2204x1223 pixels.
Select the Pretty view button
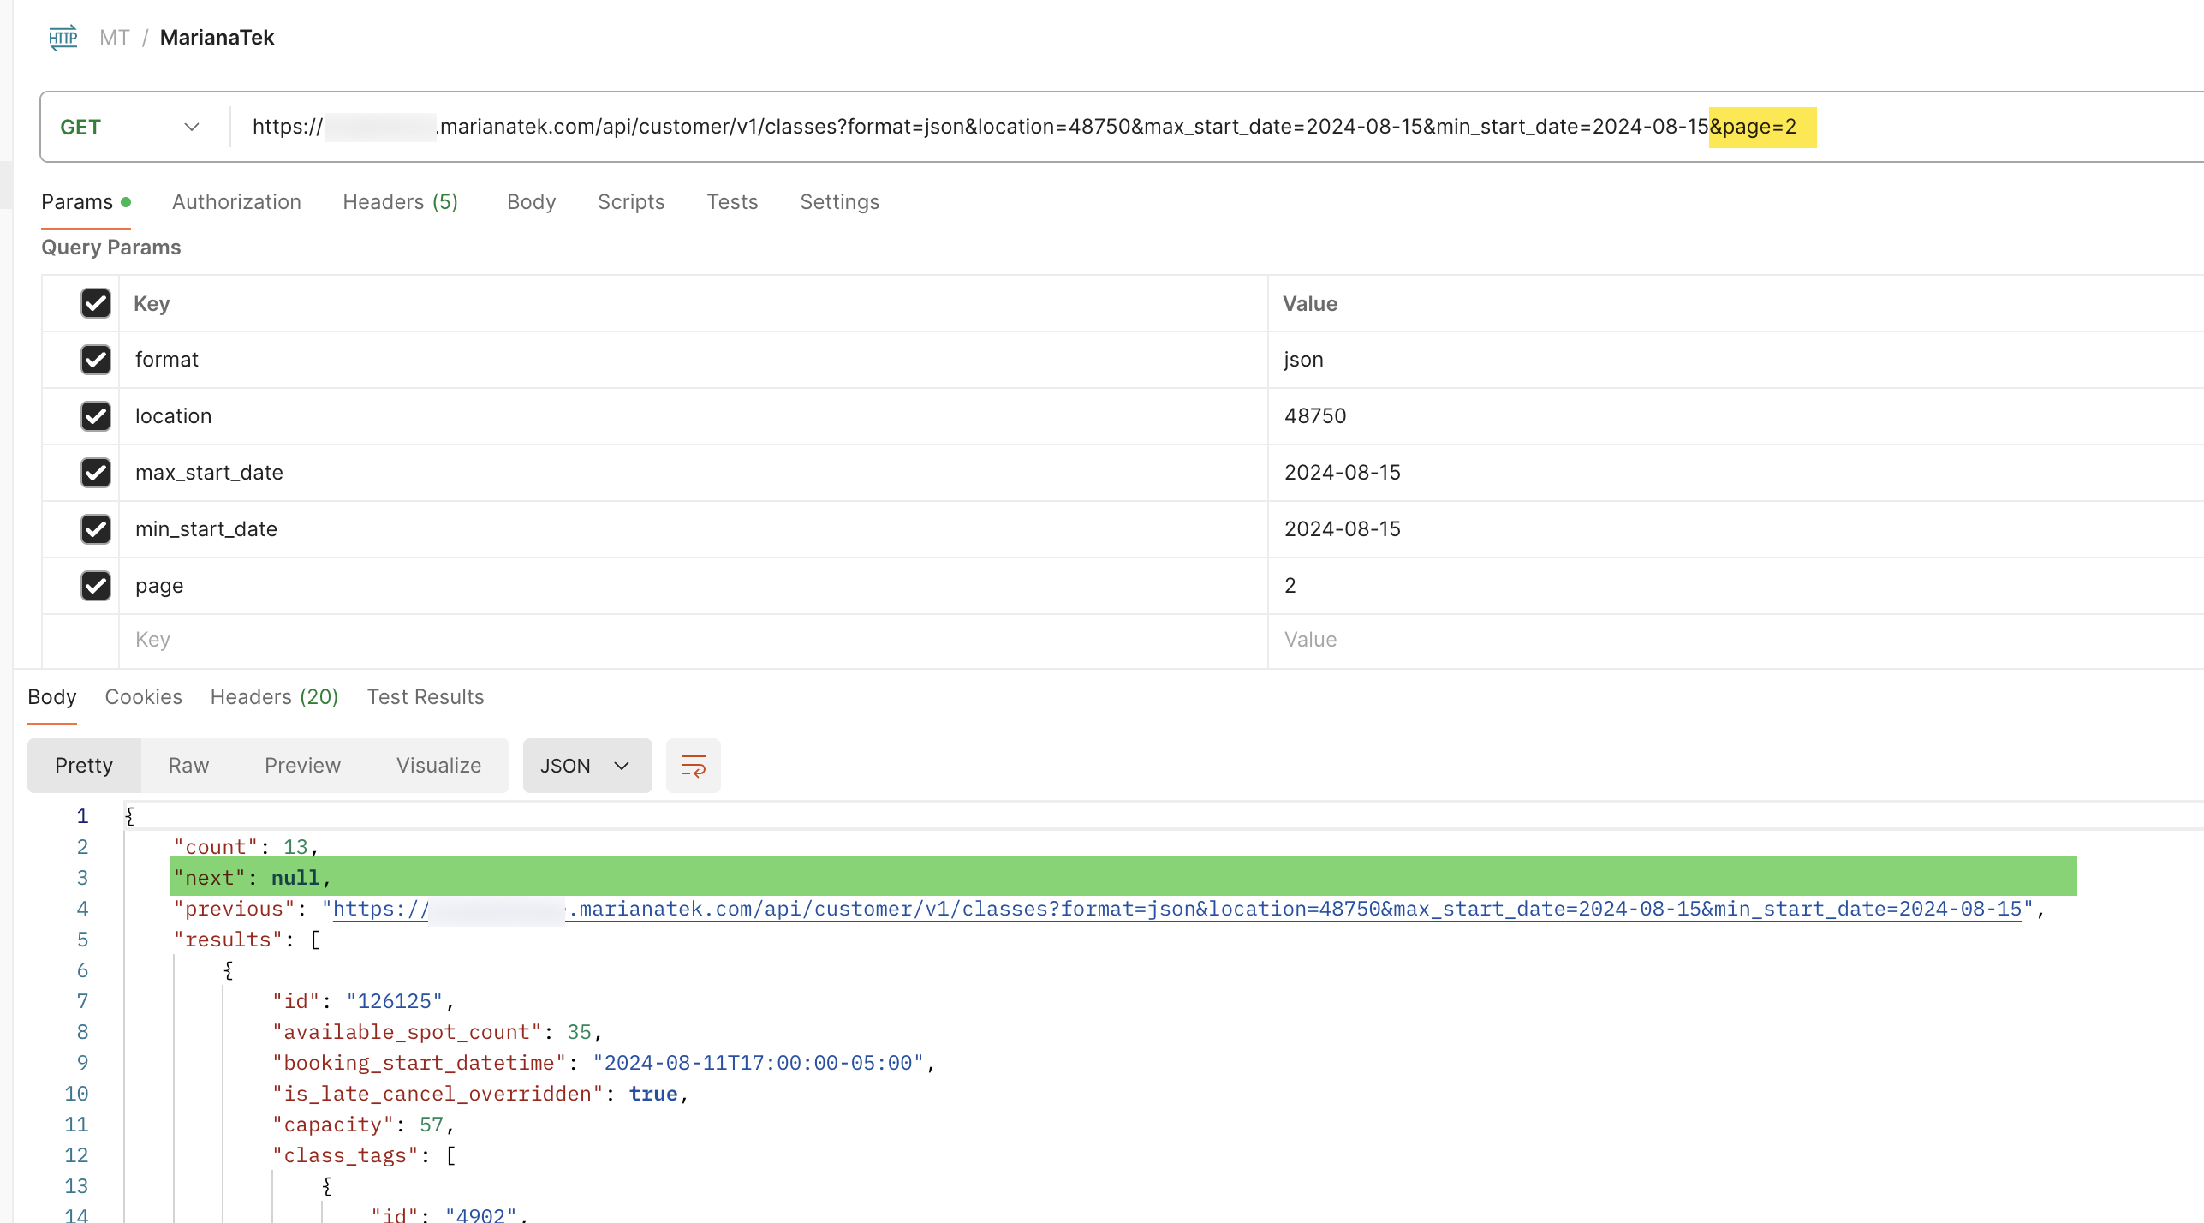point(84,766)
